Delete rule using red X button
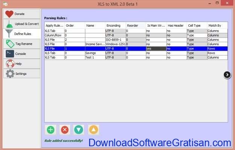Image resolution: width=235 pixels, height=150 pixels. point(65,130)
